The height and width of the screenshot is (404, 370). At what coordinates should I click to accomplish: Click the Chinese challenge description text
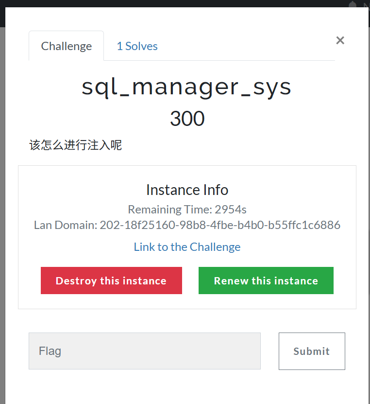(76, 145)
